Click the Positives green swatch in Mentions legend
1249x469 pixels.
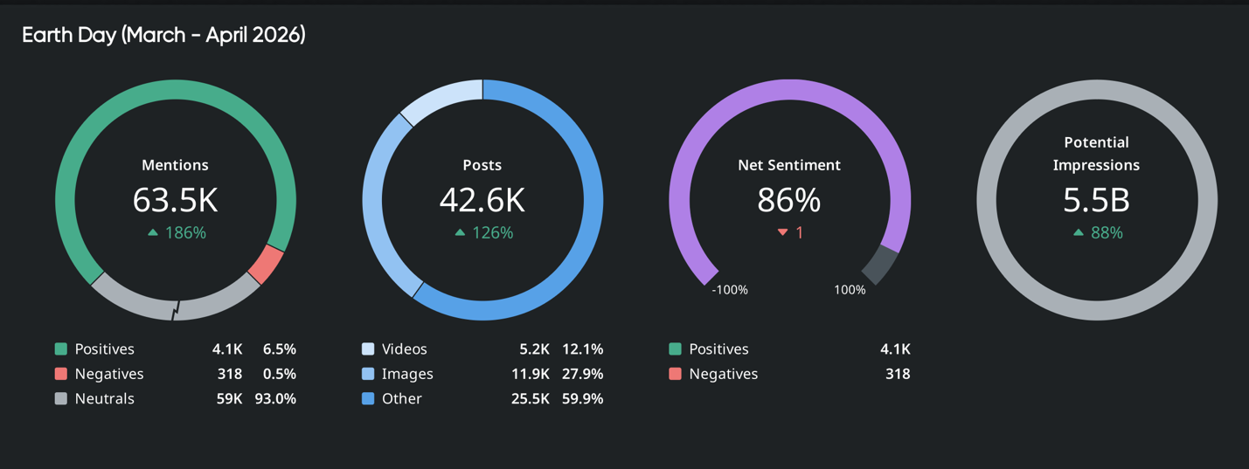(61, 349)
